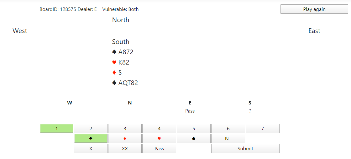The height and width of the screenshot is (159, 351).
Task: Select bid level 2
Action: point(91,128)
